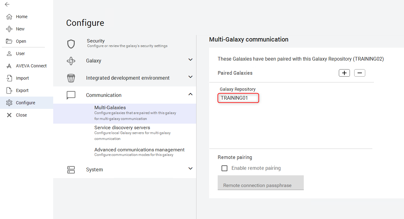Add a paired galaxy with plus button
The width and height of the screenshot is (404, 219).
344,73
